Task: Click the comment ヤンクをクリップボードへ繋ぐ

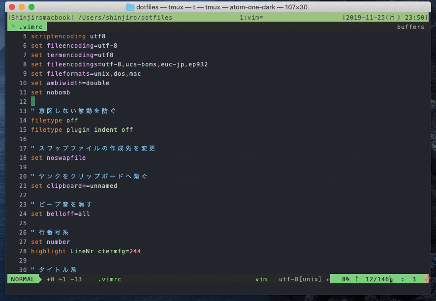Action: coord(89,176)
